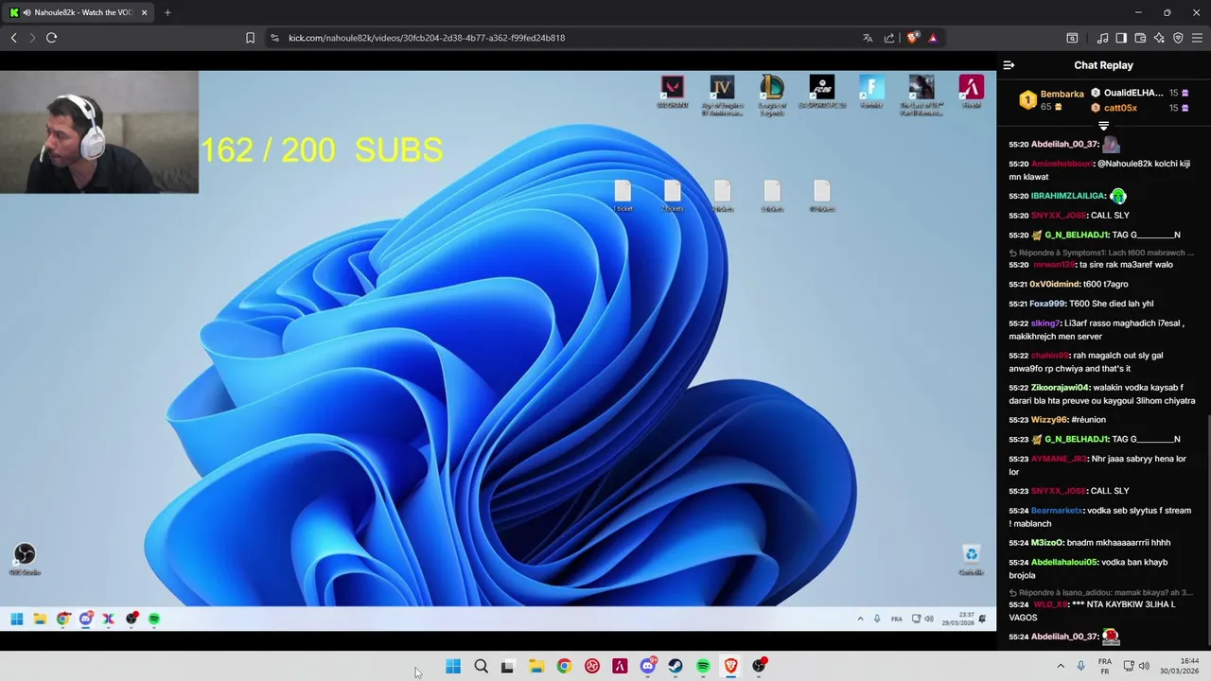
Task: Click username slking7 in chat
Action: pyautogui.click(x=1045, y=323)
